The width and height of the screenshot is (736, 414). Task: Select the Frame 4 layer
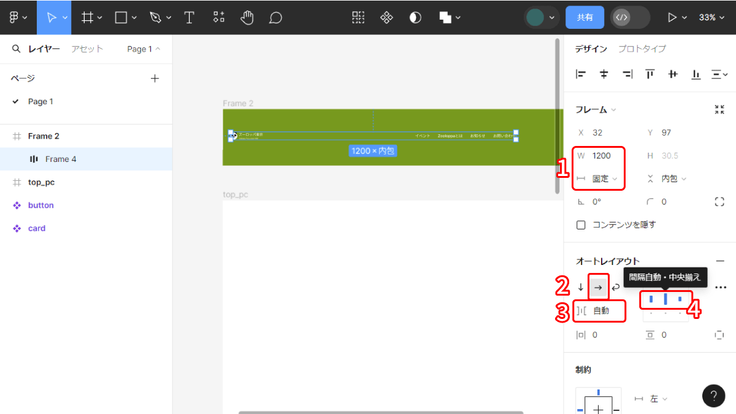pos(86,159)
